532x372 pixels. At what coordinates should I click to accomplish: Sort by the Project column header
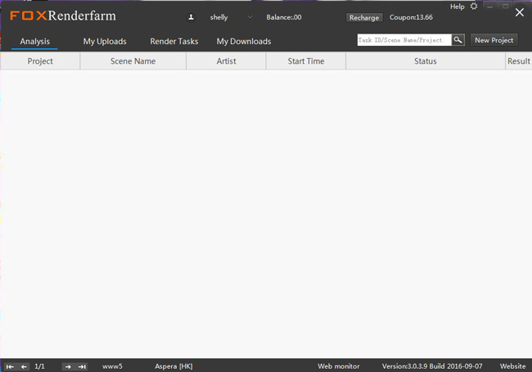pos(40,61)
